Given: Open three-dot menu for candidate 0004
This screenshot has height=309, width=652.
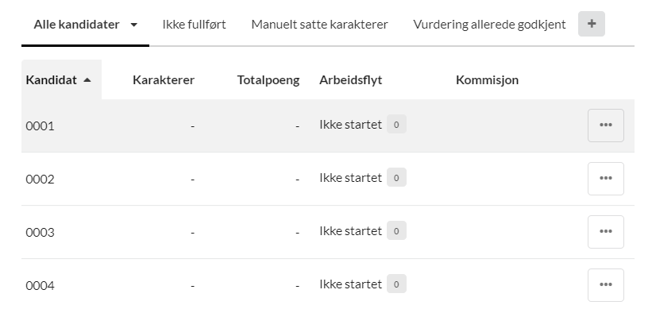Looking at the screenshot, I should click(x=605, y=285).
